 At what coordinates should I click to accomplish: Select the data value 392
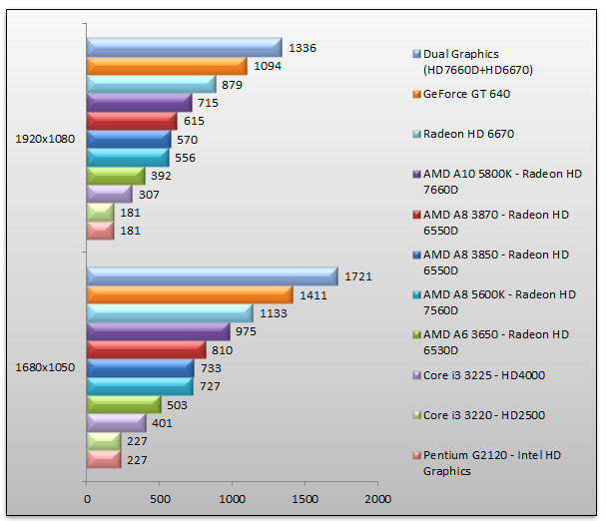(x=161, y=176)
